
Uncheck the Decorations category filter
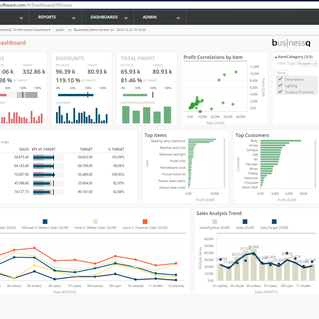point(280,79)
